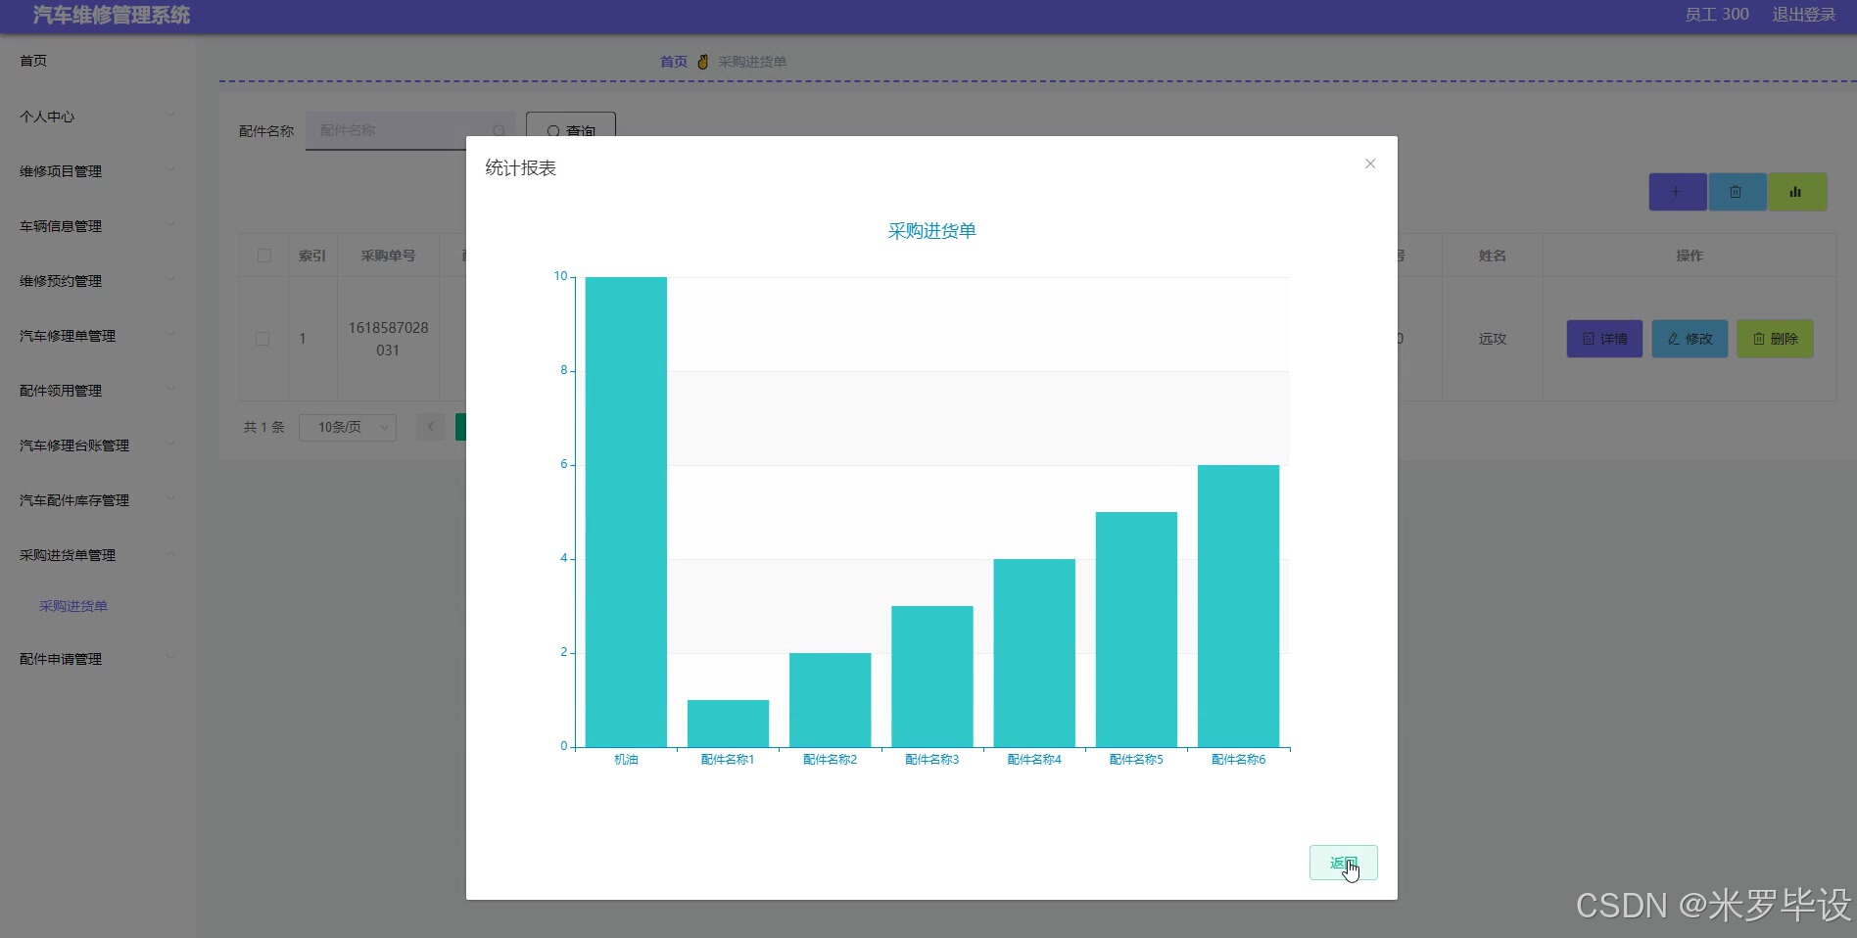Expand 配件申请管理 sidebar menu
Screen dimensions: 1857x938
point(98,659)
